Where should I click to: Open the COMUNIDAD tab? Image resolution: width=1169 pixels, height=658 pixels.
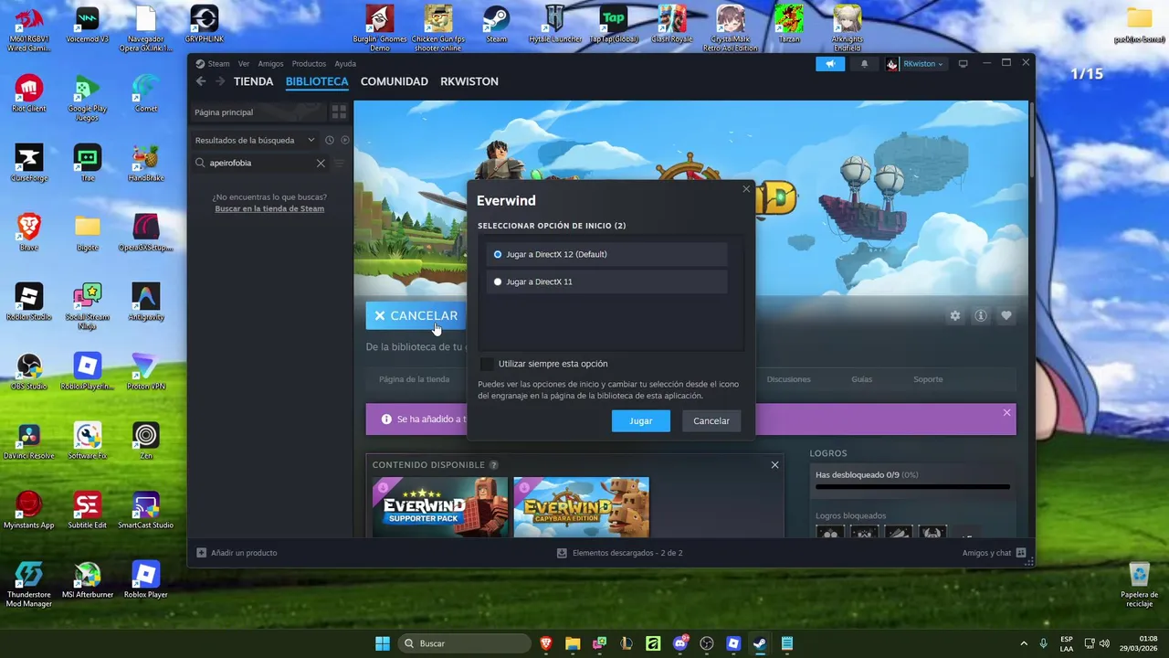tap(395, 81)
